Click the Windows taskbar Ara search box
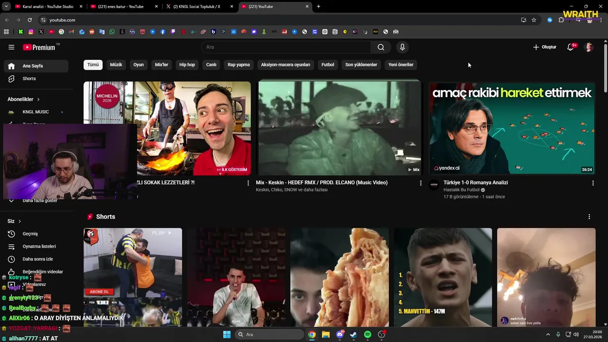The width and height of the screenshot is (608, 342). pyautogui.click(x=269, y=334)
